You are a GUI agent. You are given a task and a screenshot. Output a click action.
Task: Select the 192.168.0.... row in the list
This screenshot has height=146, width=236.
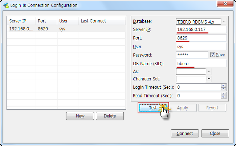(66, 29)
